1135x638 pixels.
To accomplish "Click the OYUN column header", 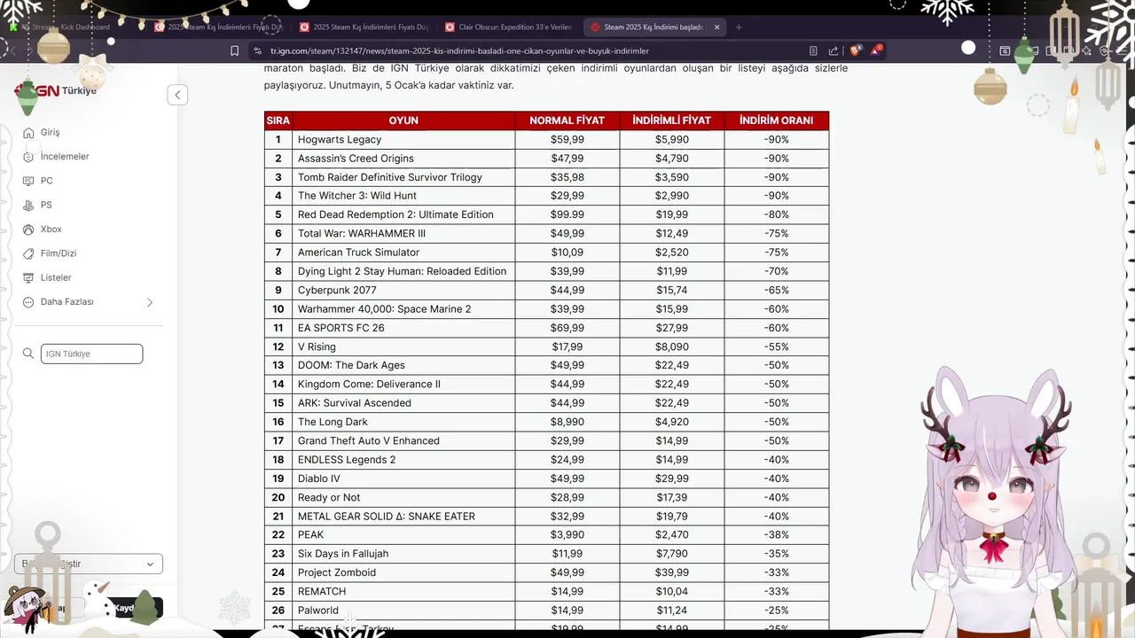I will coord(403,121).
